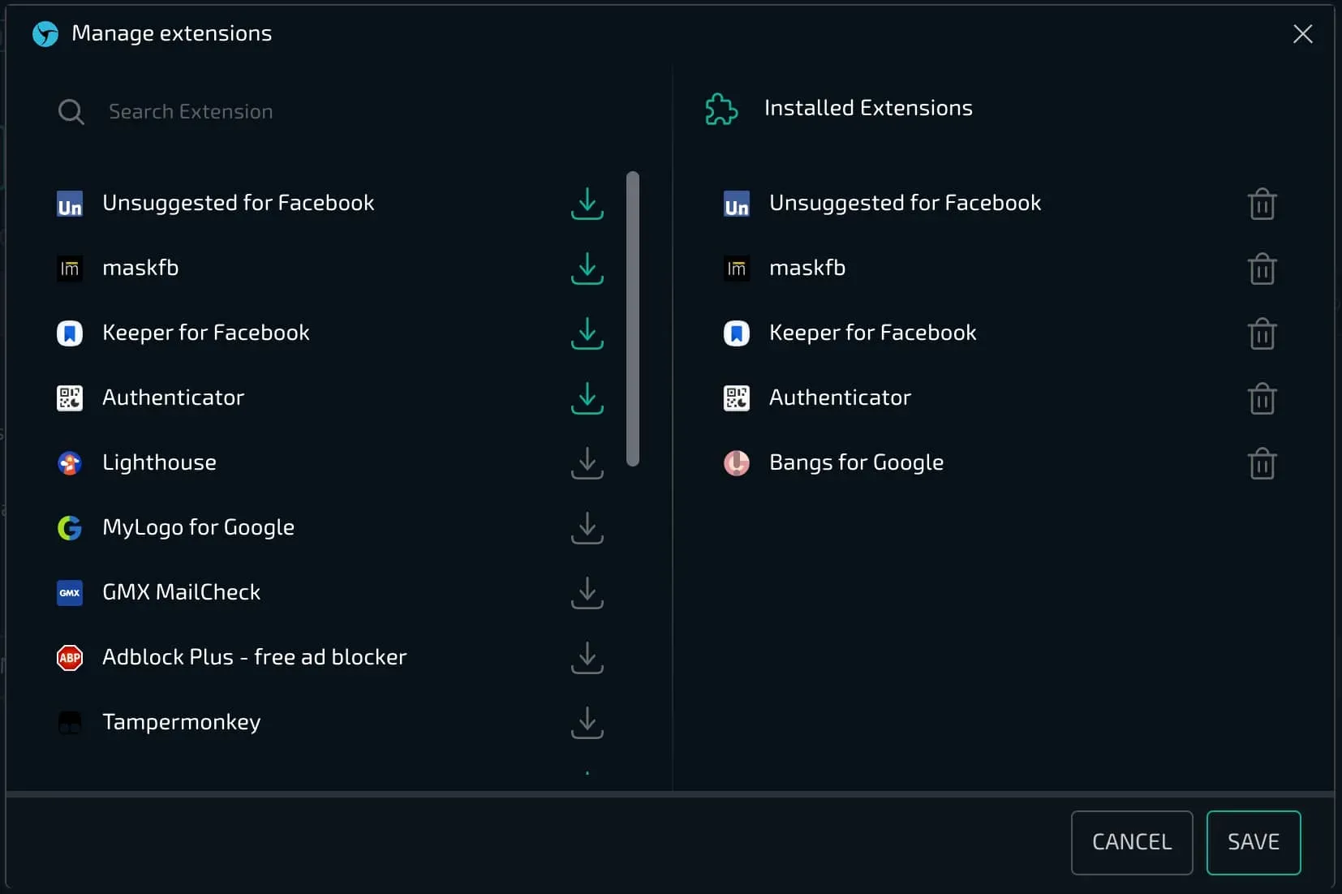The image size is (1342, 894).
Task: Remove installed maskfb extension
Action: [x=1262, y=269]
